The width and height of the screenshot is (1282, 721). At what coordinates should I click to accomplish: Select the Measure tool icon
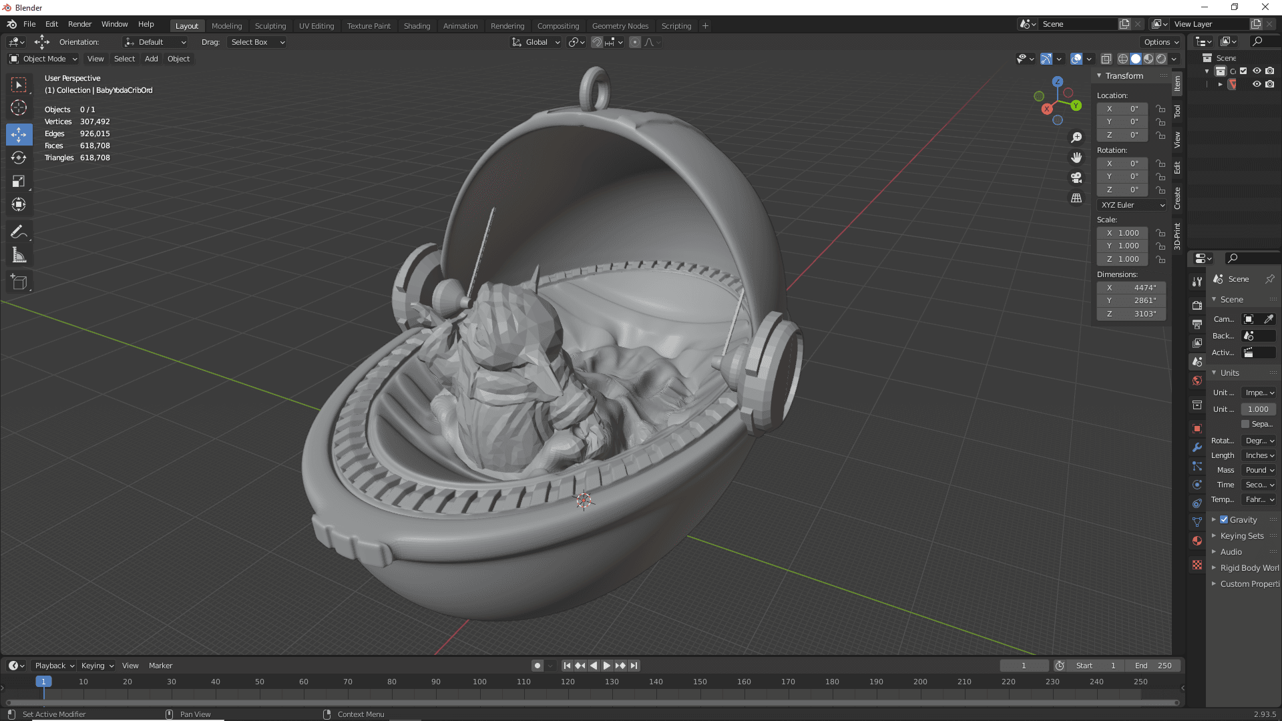click(x=19, y=254)
